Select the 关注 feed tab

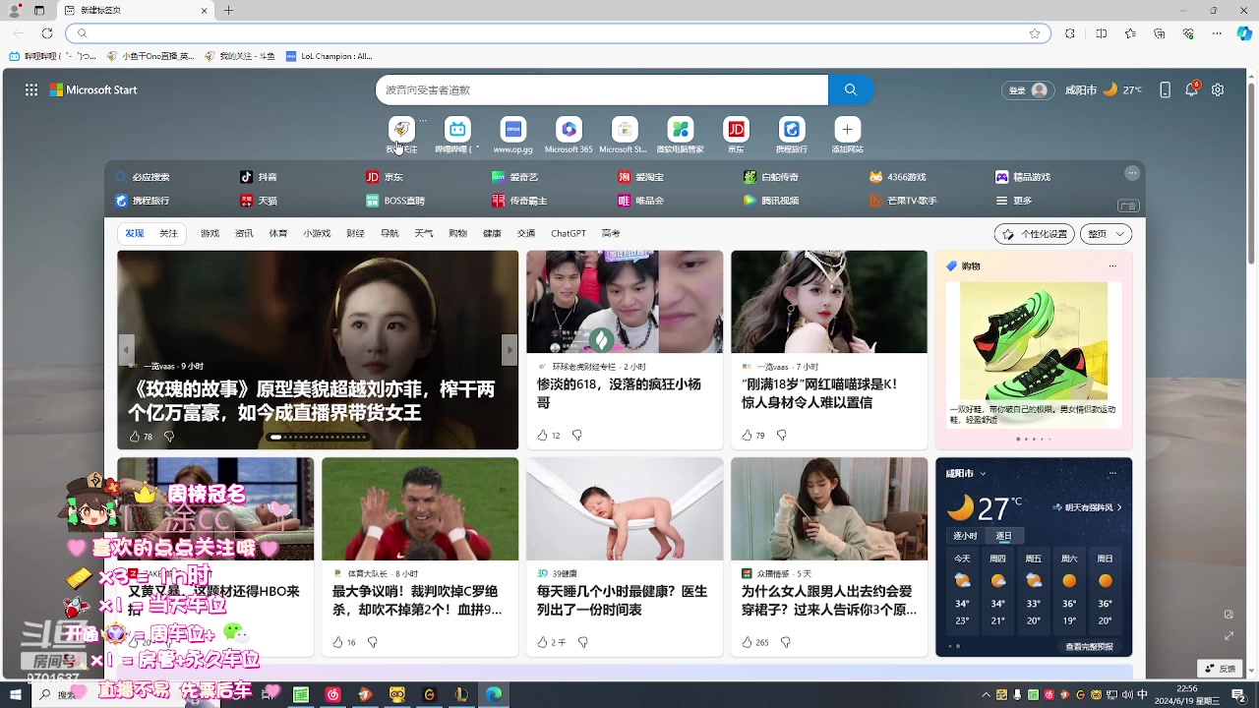169,233
